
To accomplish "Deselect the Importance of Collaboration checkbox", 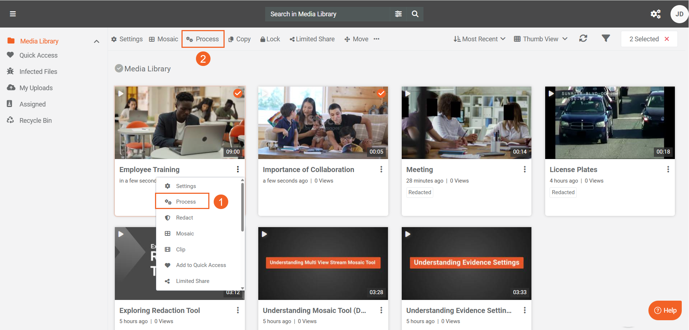I will click(381, 93).
